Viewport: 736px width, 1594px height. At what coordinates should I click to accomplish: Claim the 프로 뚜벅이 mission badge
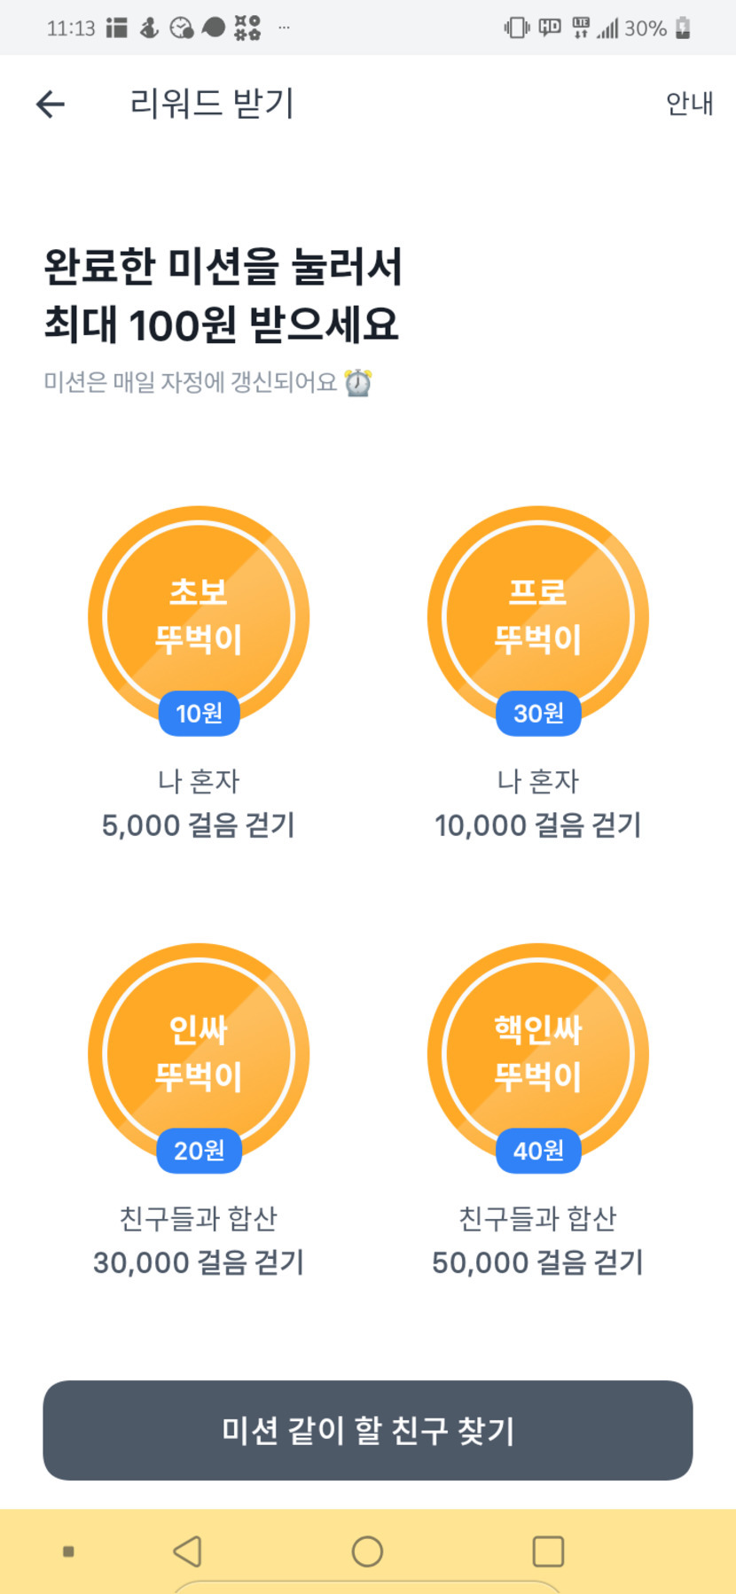point(537,616)
